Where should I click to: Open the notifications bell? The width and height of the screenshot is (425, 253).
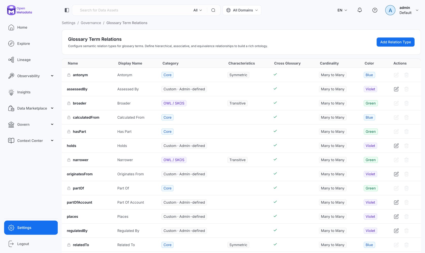click(359, 10)
